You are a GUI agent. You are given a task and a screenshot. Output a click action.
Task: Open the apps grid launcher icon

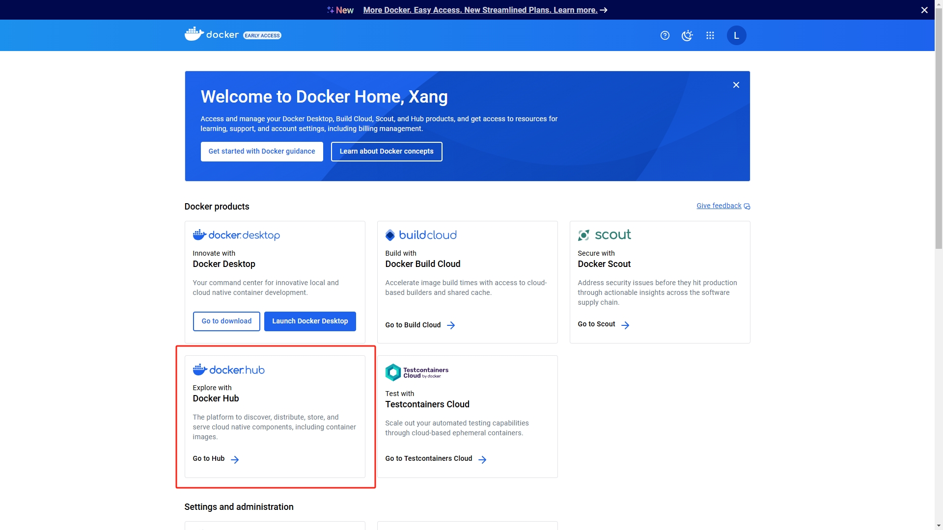click(710, 35)
